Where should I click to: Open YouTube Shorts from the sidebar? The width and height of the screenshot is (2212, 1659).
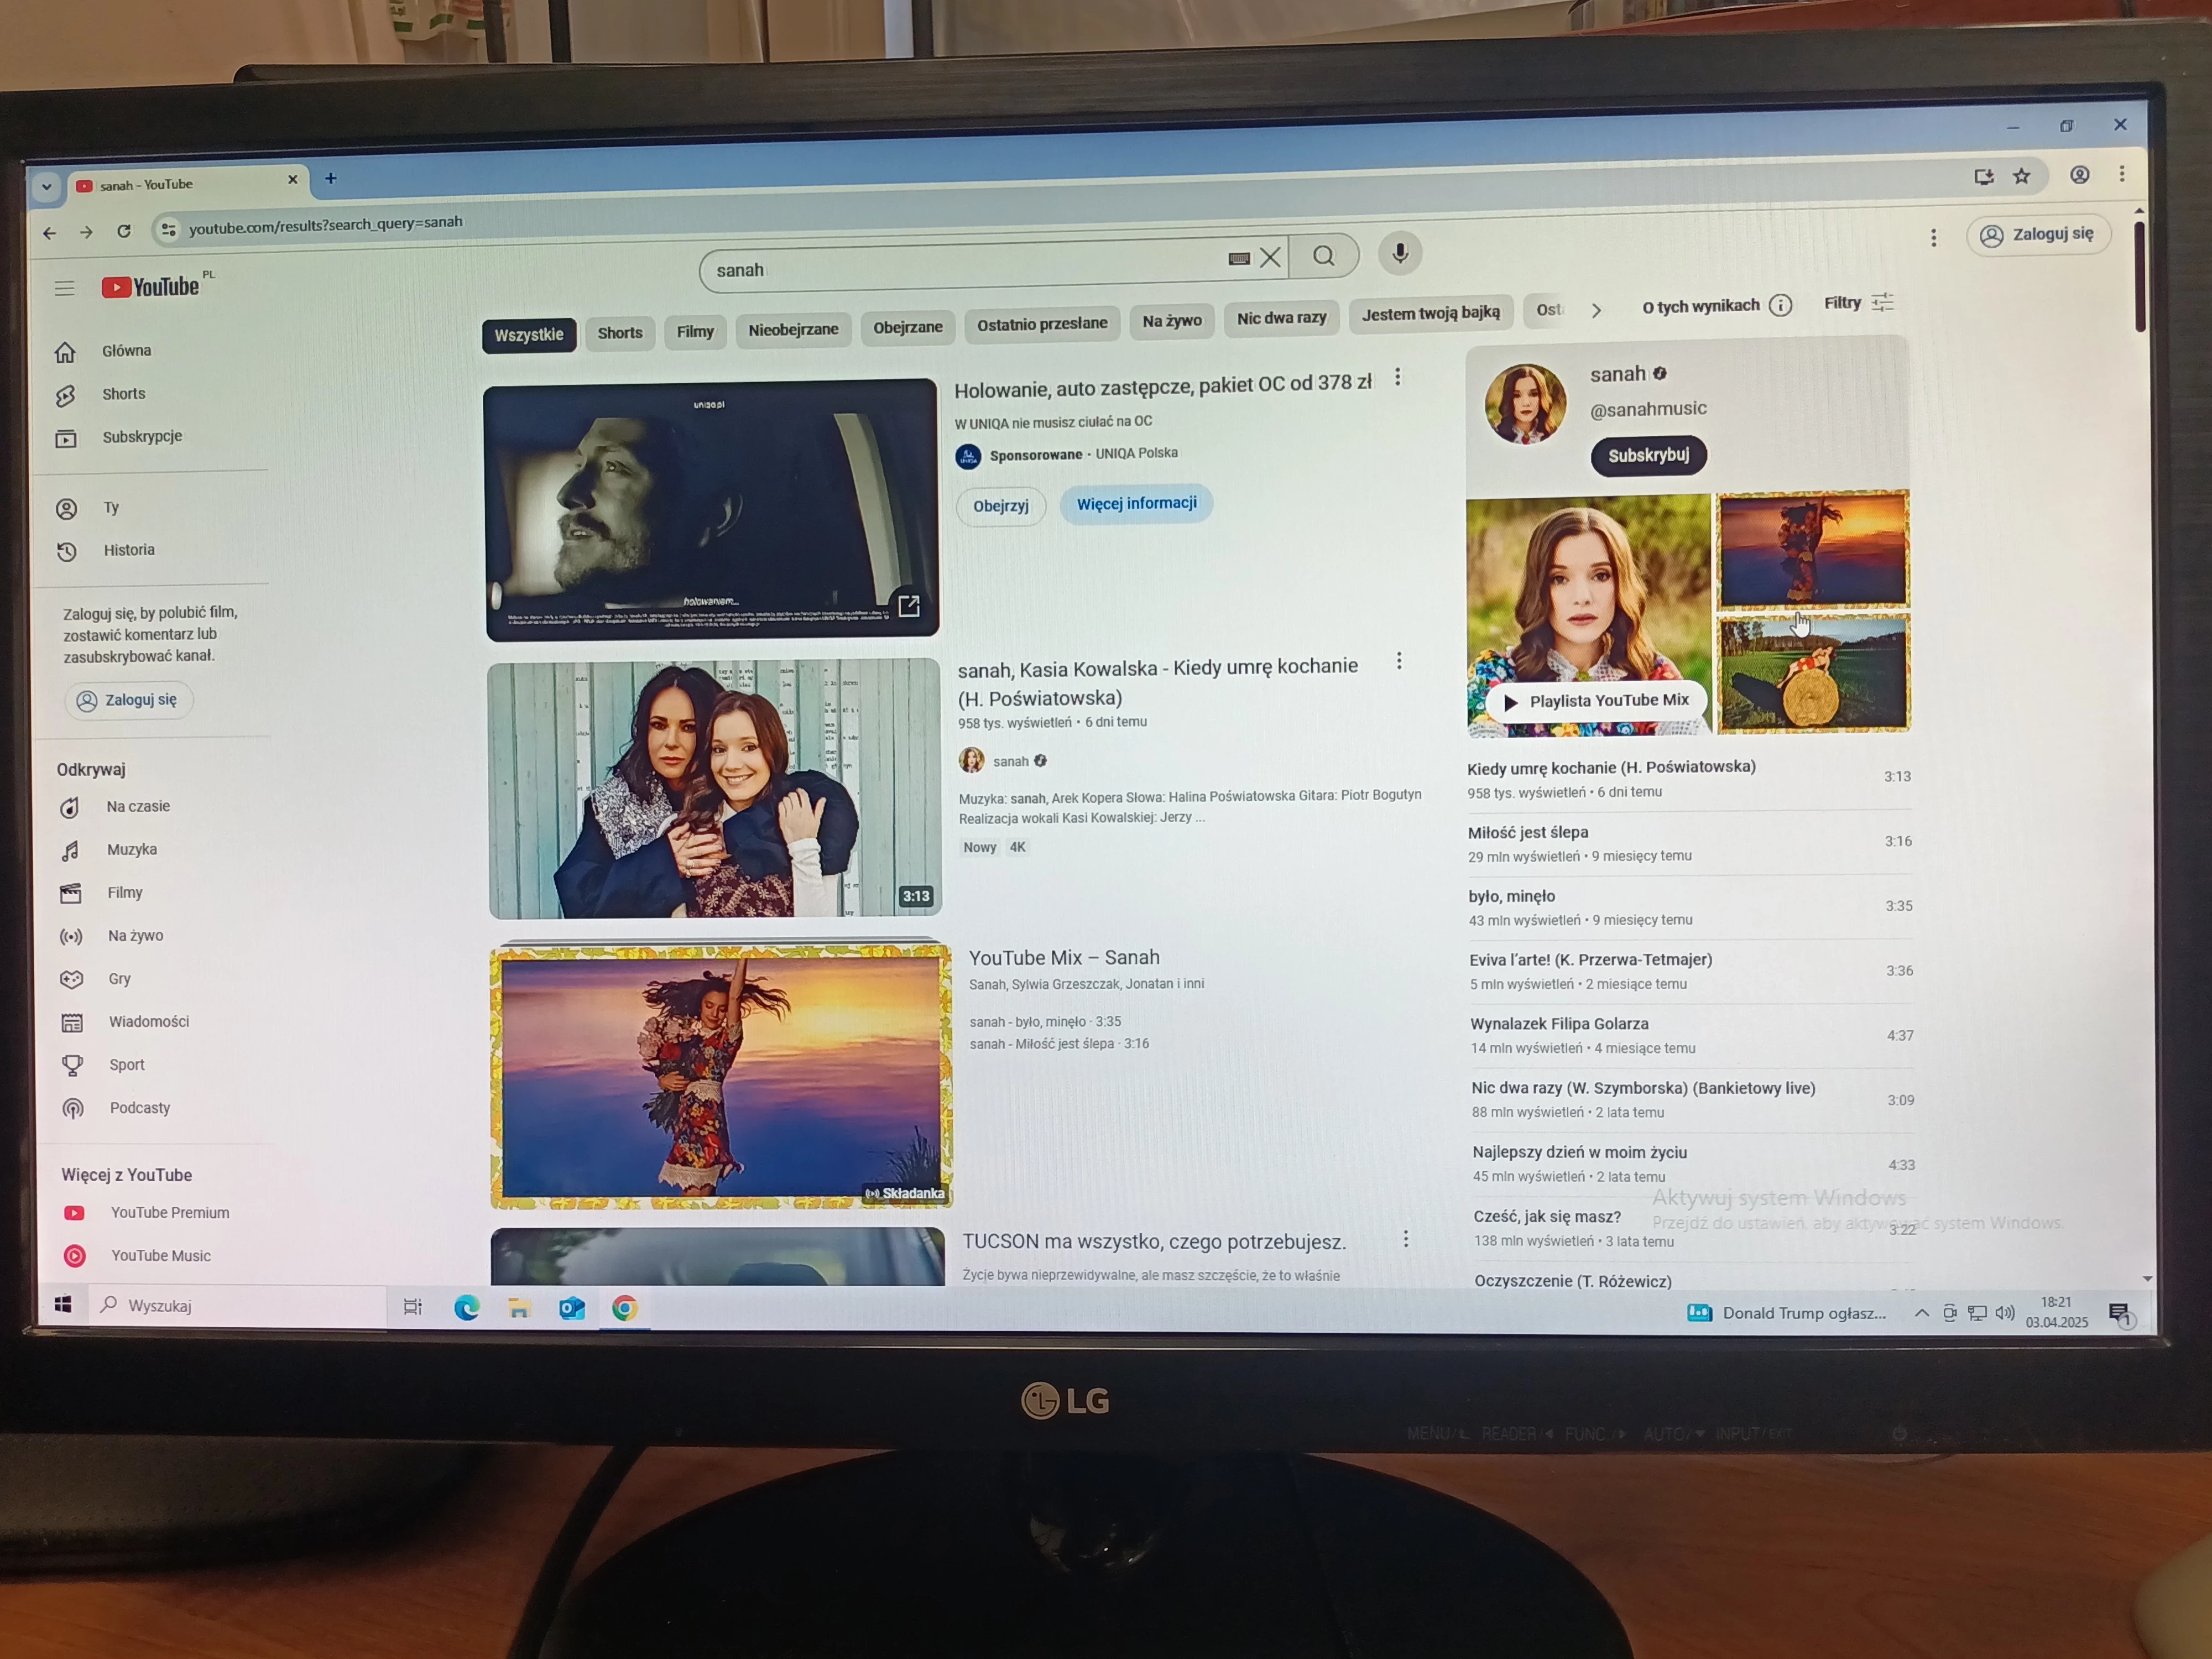123,394
